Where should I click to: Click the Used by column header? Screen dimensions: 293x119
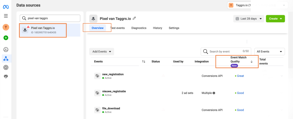coord(178,61)
